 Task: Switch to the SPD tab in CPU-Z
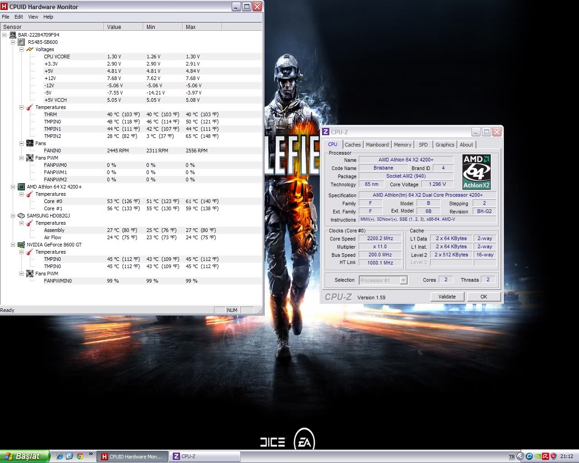(423, 145)
